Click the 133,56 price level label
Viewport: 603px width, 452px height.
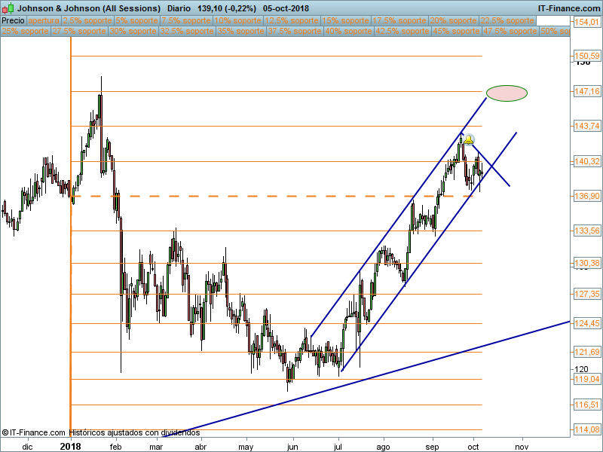point(586,231)
